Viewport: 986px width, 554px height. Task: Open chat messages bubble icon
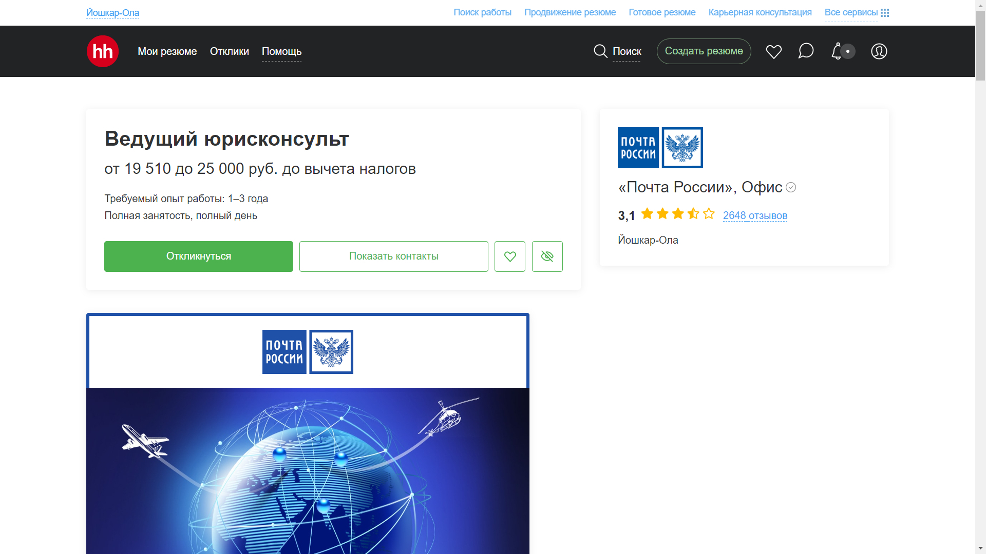(x=806, y=51)
